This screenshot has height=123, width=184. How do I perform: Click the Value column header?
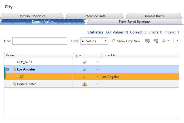pos(38,55)
